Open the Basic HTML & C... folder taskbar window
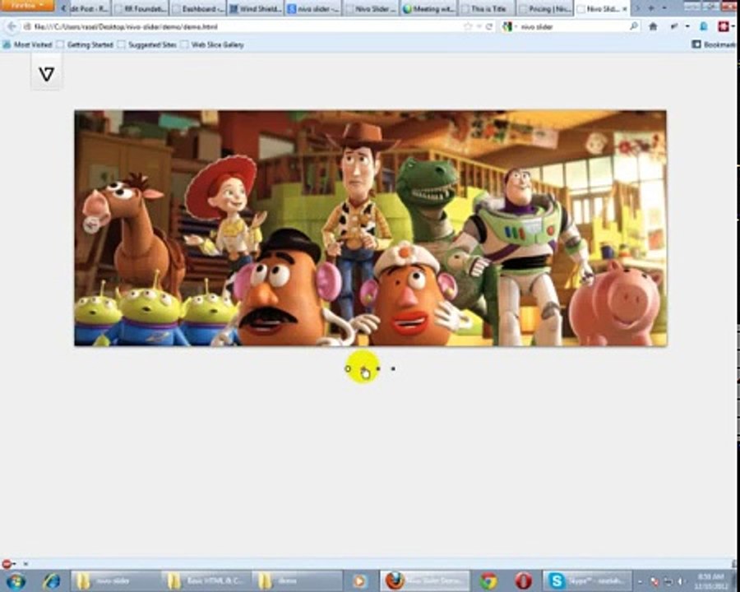Viewport: 740px width, 592px height. tap(206, 581)
